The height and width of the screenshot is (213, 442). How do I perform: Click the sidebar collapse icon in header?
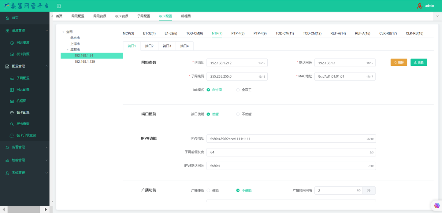click(x=59, y=6)
